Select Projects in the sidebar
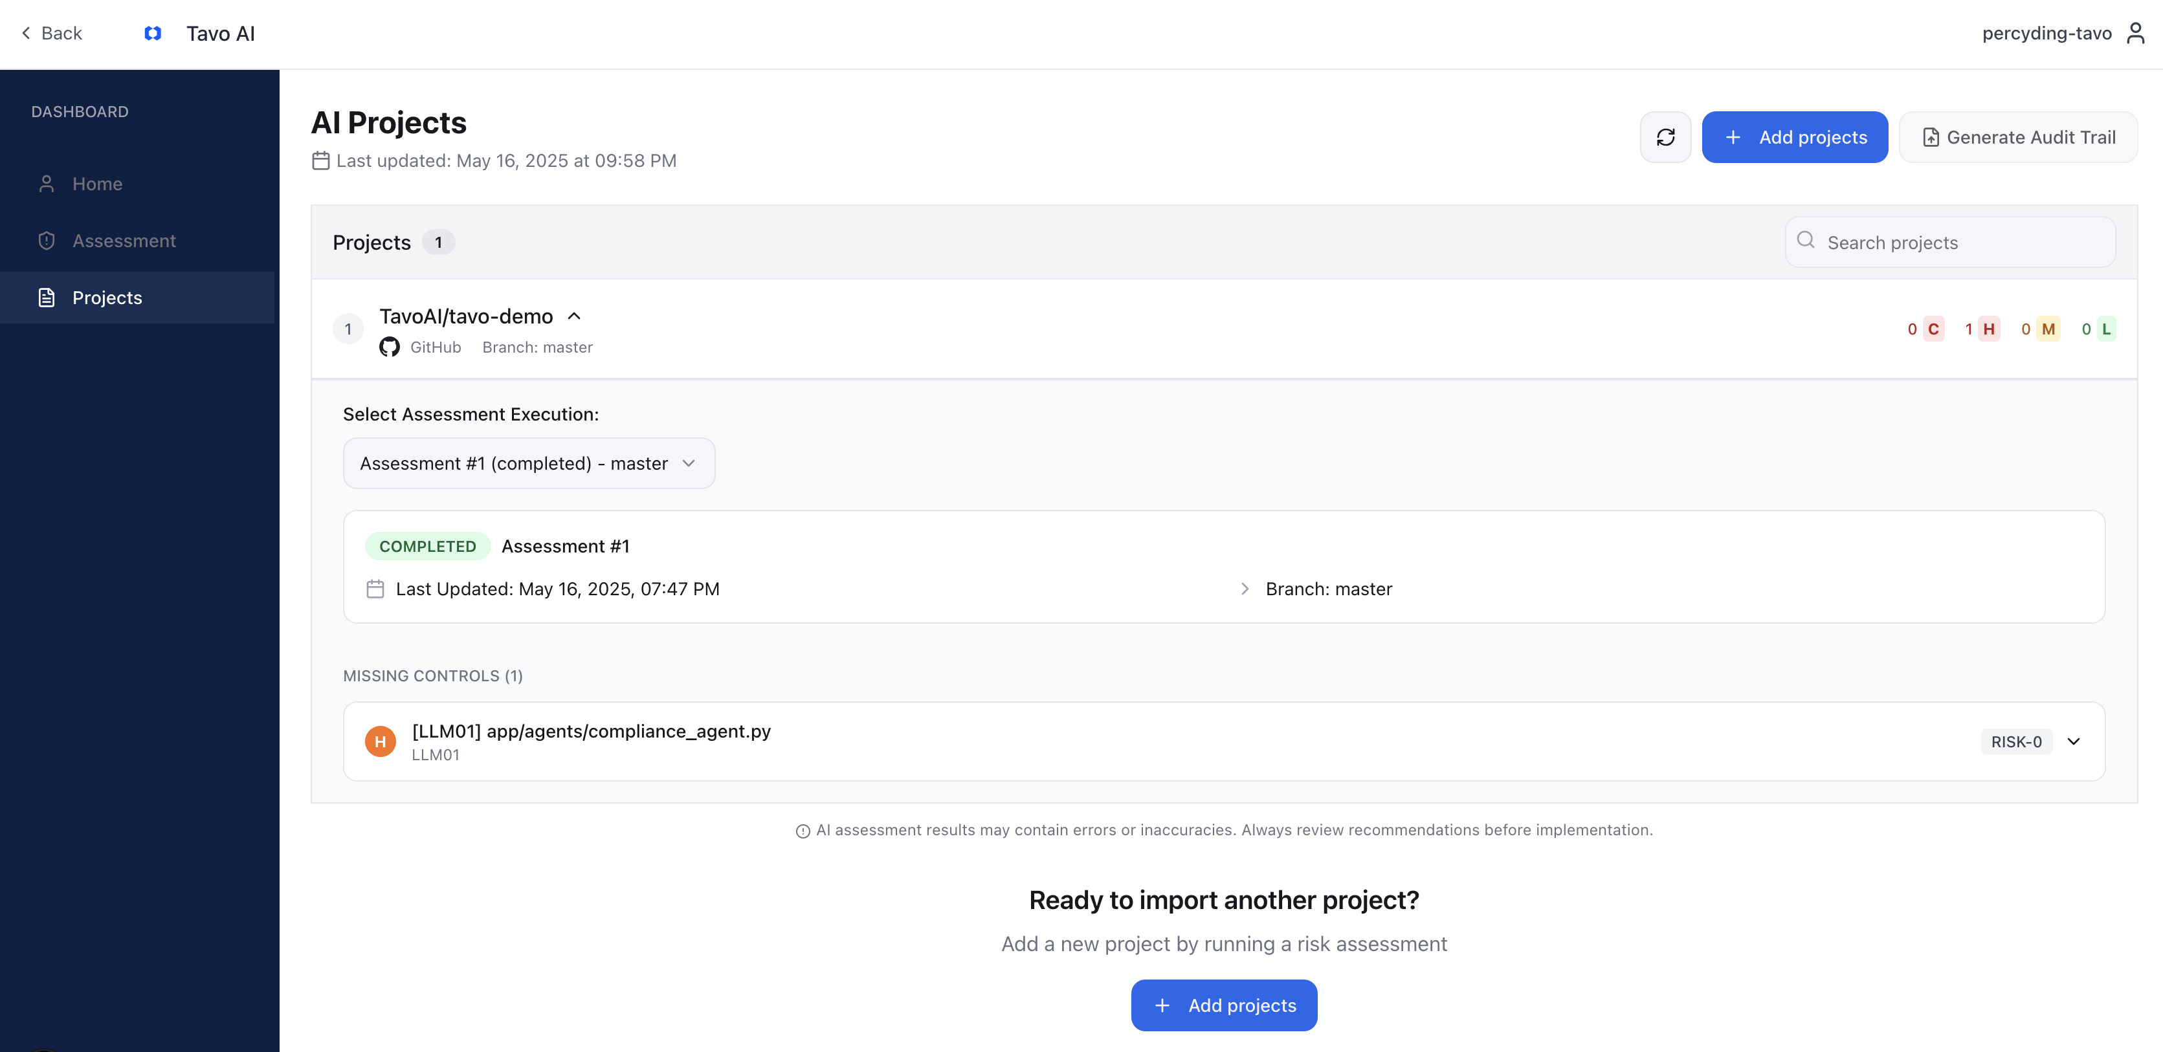2163x1052 pixels. [107, 297]
